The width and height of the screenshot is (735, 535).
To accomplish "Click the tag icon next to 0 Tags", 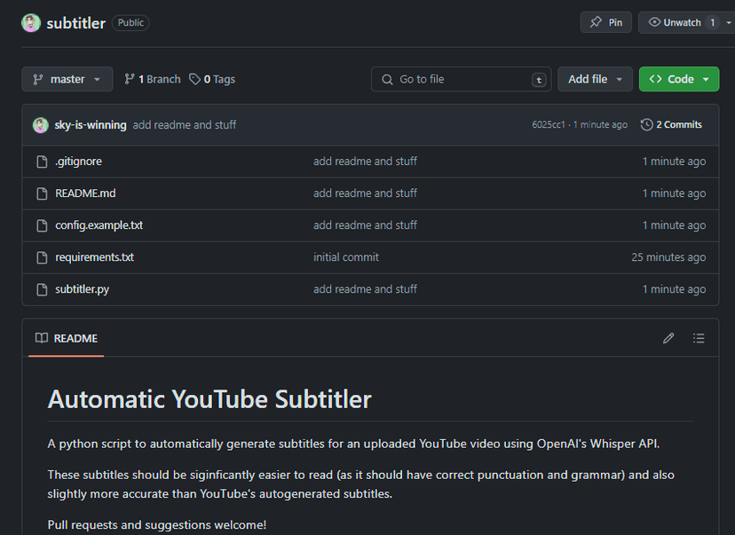I will (194, 79).
